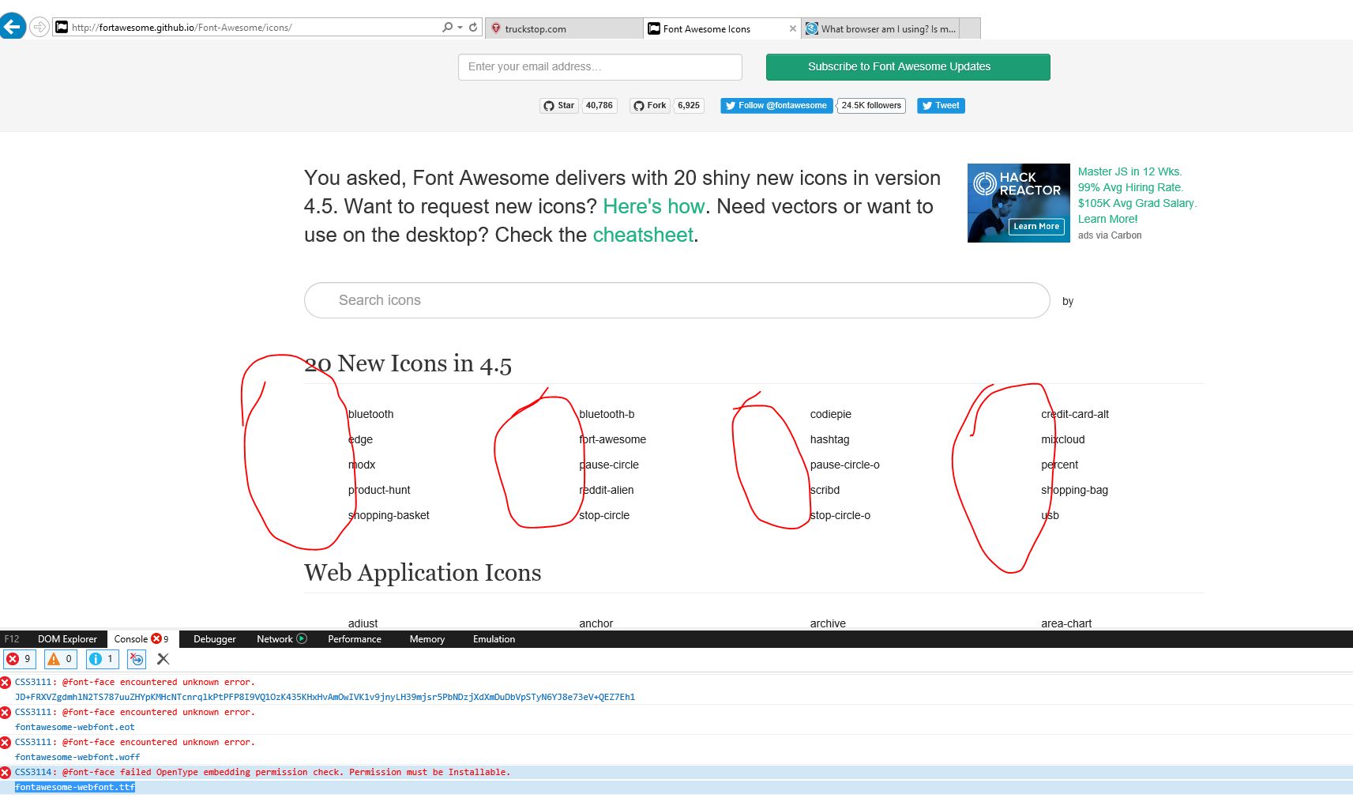Open the credit-card-alt icon entry
This screenshot has width=1353, height=798.
pos(1075,414)
